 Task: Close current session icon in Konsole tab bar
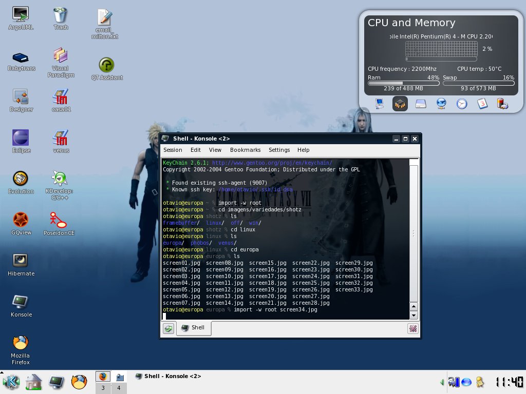click(x=413, y=329)
